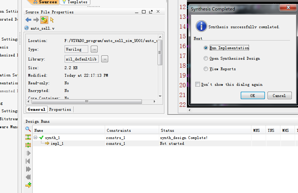Click 'synth_design Complete!' status cell
The image size is (298, 193).
click(x=184, y=138)
